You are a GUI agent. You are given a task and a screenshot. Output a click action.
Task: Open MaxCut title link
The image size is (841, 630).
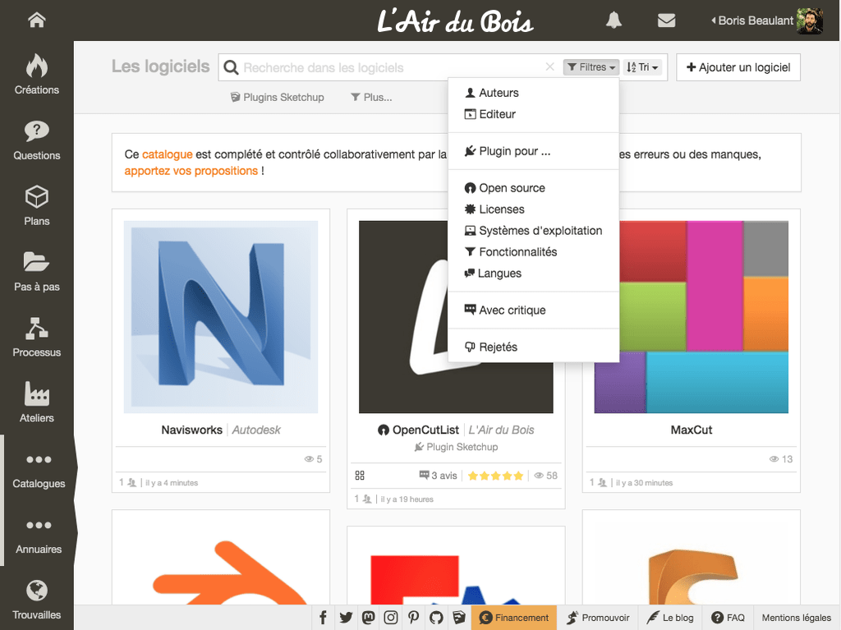click(x=692, y=430)
